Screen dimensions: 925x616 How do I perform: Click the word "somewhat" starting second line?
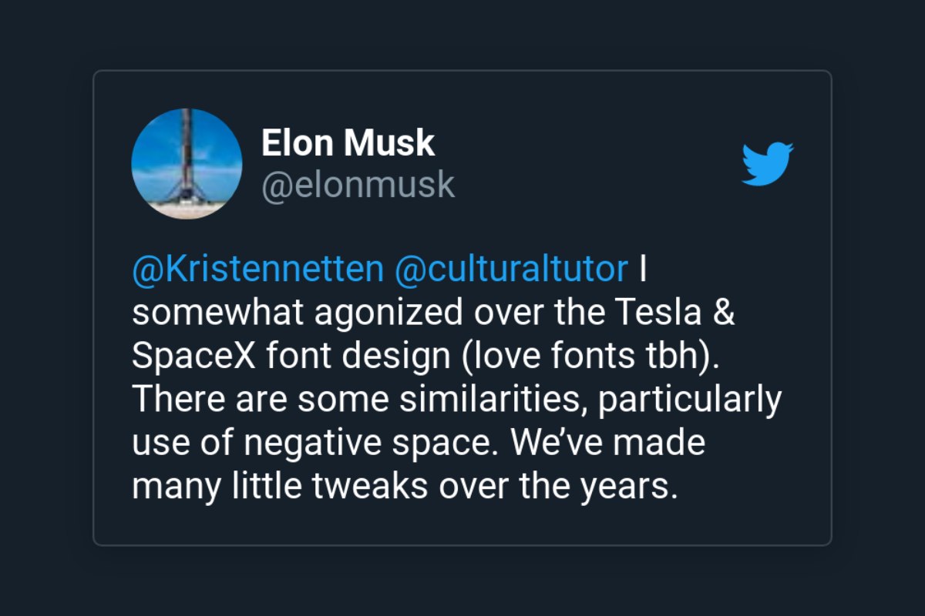click(x=207, y=313)
